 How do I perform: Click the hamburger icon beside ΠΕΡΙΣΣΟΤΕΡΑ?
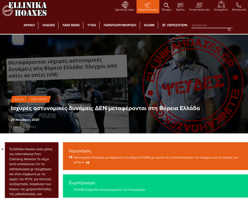164,25
